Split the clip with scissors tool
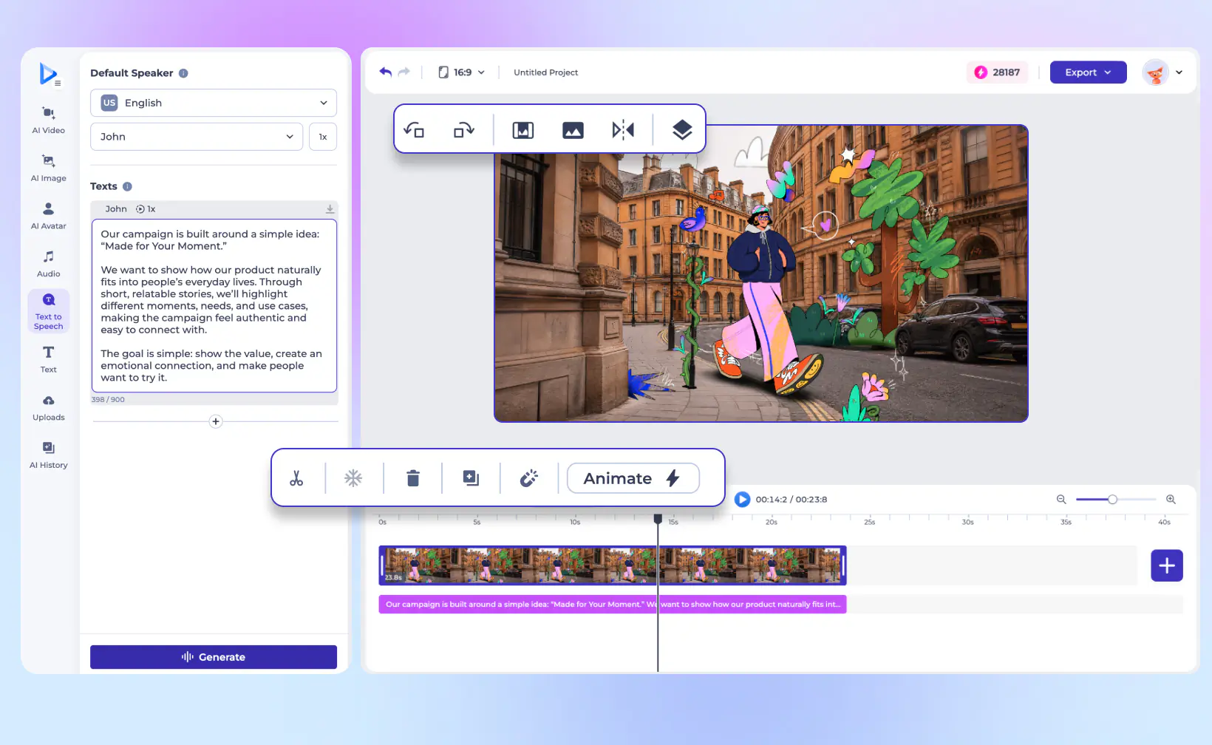1212x745 pixels. pyautogui.click(x=296, y=478)
